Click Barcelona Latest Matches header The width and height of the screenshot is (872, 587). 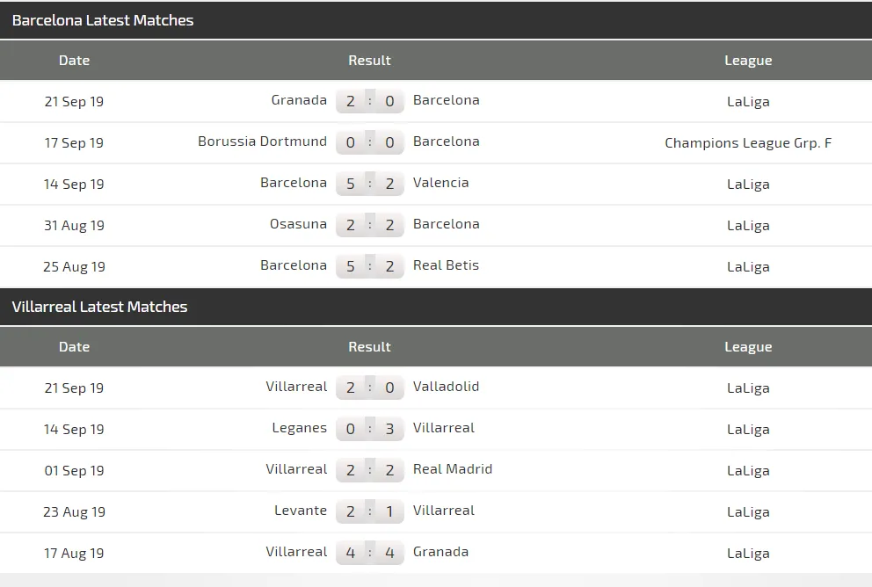click(103, 20)
